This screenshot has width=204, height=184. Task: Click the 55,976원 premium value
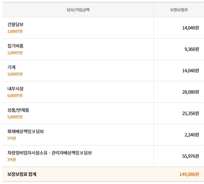(190, 156)
